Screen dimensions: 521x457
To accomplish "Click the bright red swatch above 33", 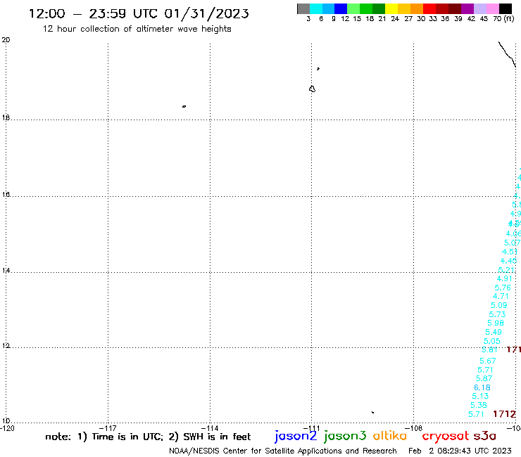I will [x=429, y=8].
